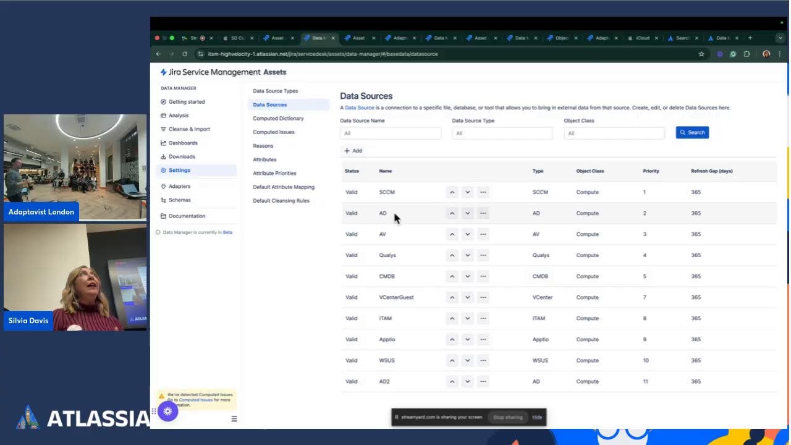Open Documentation link in sidebar
Image resolution: width=791 pixels, height=445 pixels.
[x=187, y=216]
